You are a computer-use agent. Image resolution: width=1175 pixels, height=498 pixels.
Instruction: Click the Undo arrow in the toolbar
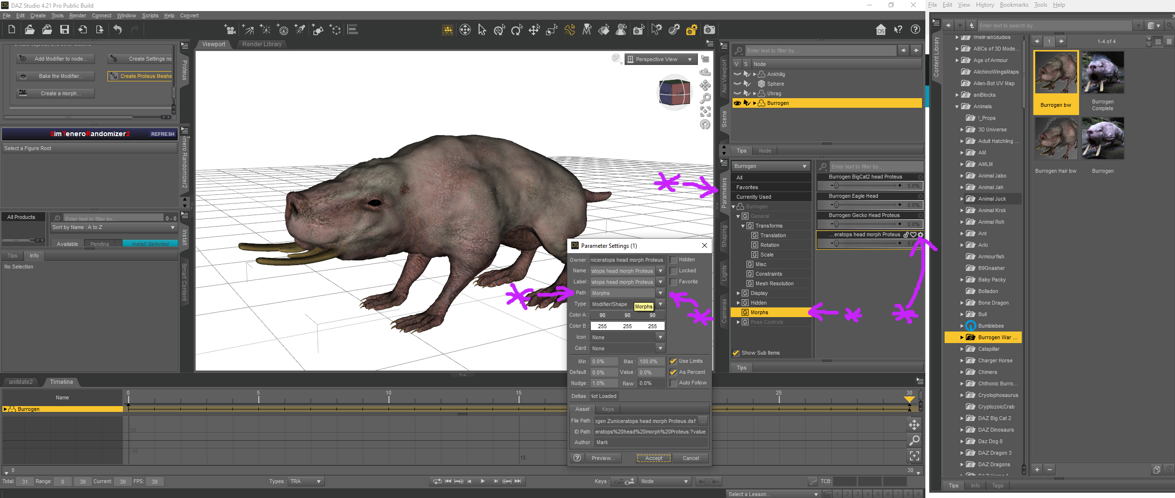point(118,30)
